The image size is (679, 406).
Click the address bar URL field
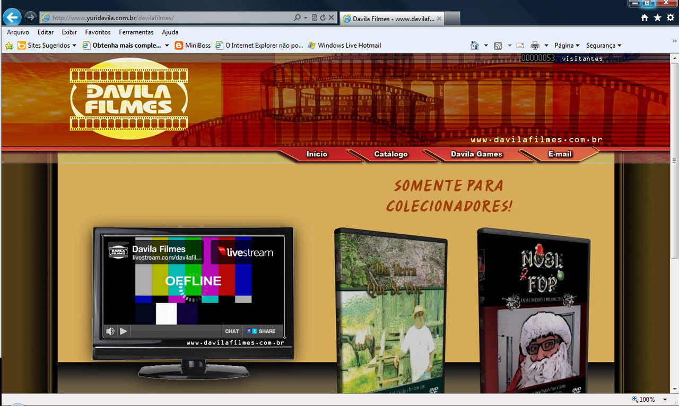[x=167, y=17]
